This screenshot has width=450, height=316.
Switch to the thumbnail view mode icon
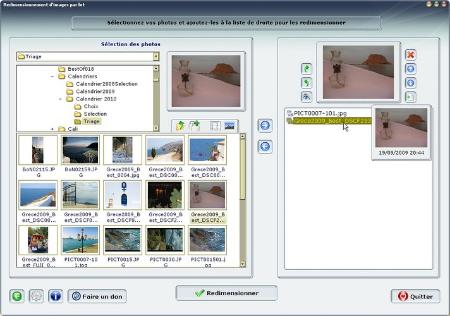click(x=229, y=126)
